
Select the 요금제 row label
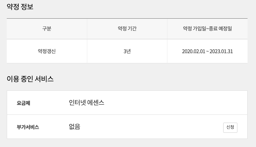click(23, 103)
